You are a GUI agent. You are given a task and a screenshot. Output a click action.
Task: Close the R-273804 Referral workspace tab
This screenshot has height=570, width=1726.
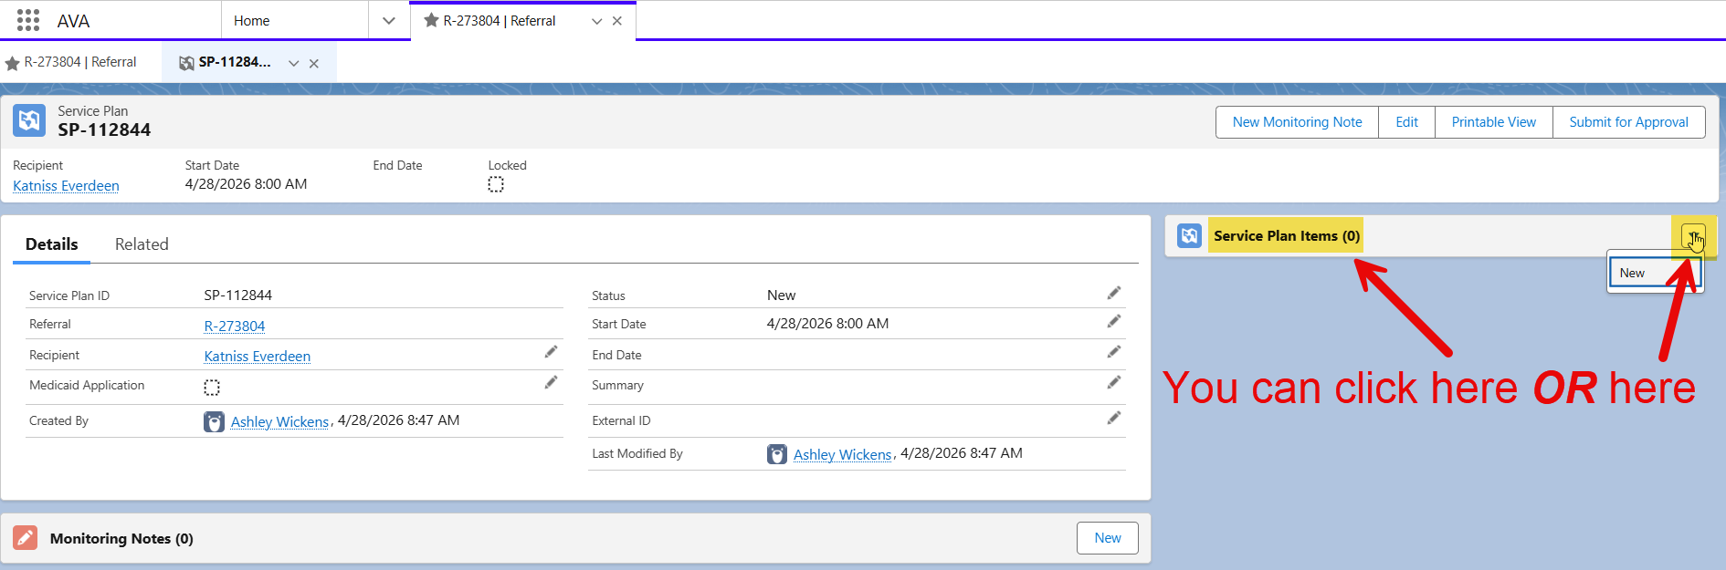click(x=617, y=21)
